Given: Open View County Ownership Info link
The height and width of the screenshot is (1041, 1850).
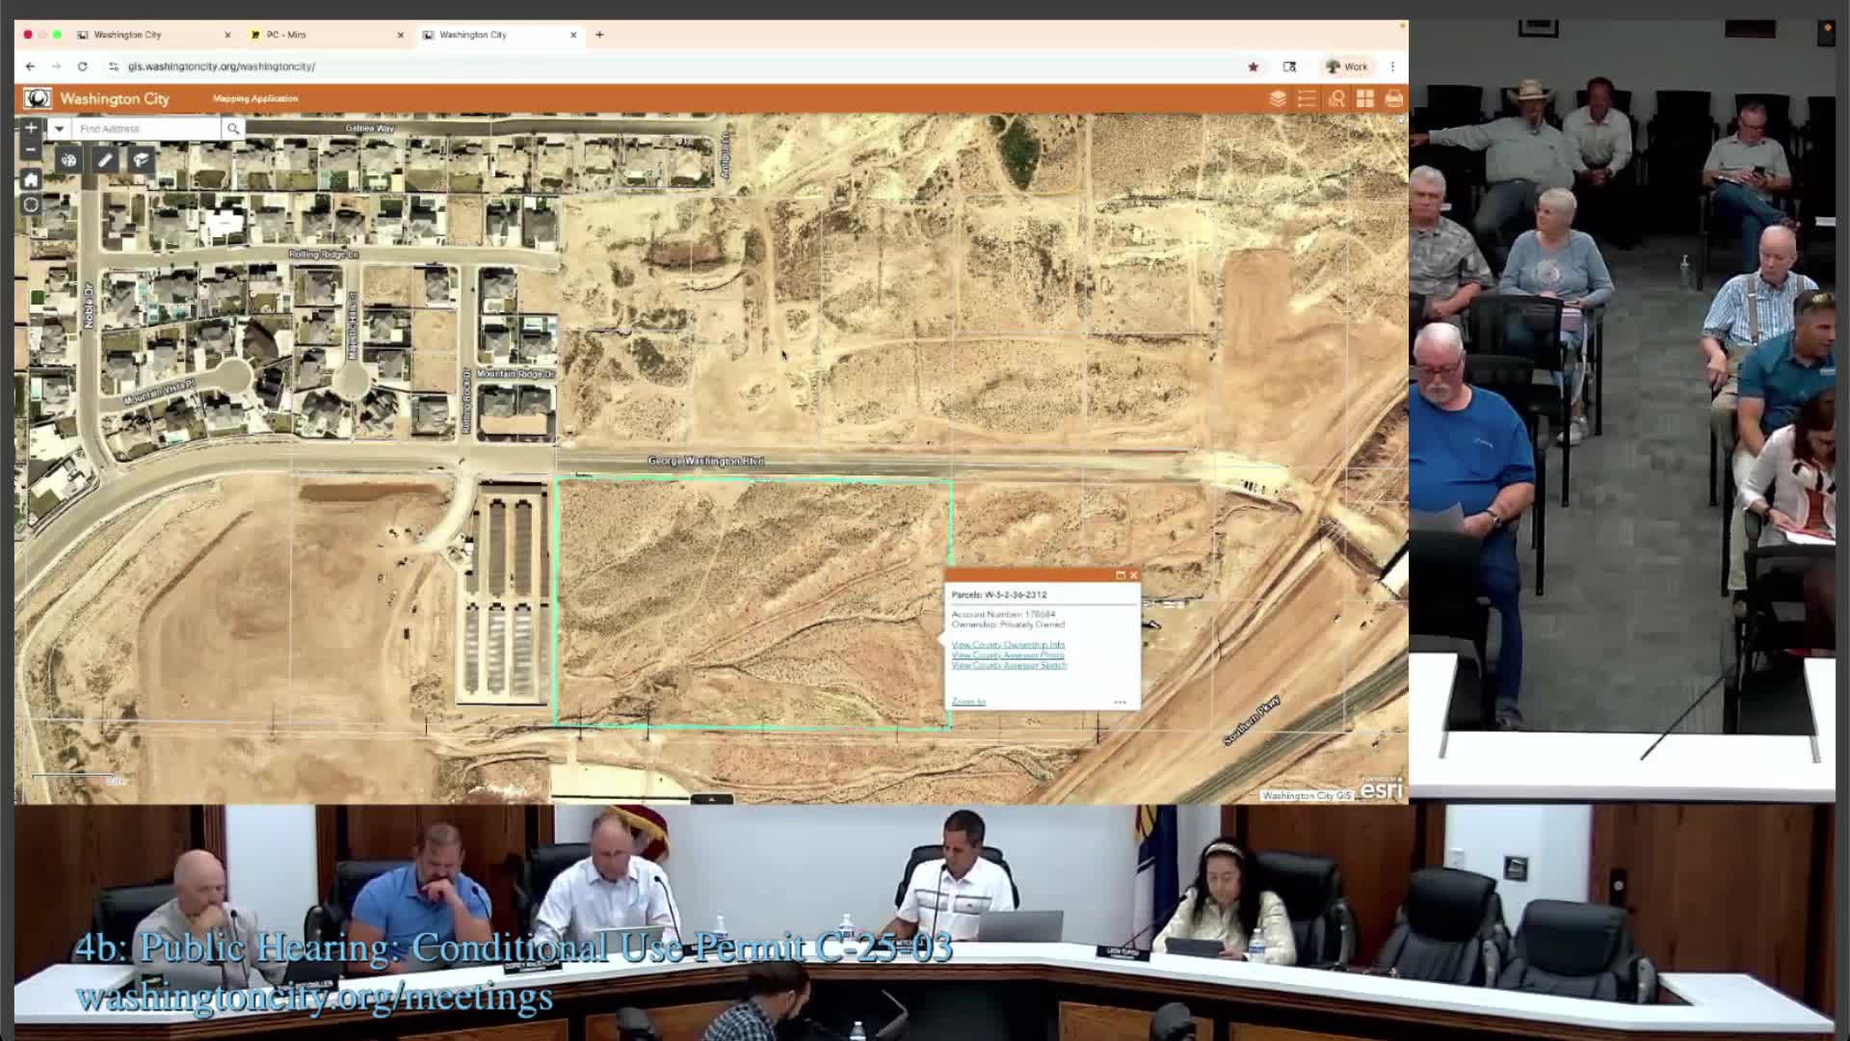Looking at the screenshot, I should 1008,645.
